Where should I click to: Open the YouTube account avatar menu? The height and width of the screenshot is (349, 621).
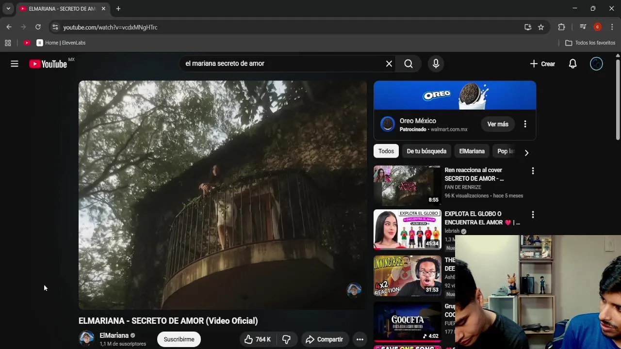pyautogui.click(x=596, y=63)
